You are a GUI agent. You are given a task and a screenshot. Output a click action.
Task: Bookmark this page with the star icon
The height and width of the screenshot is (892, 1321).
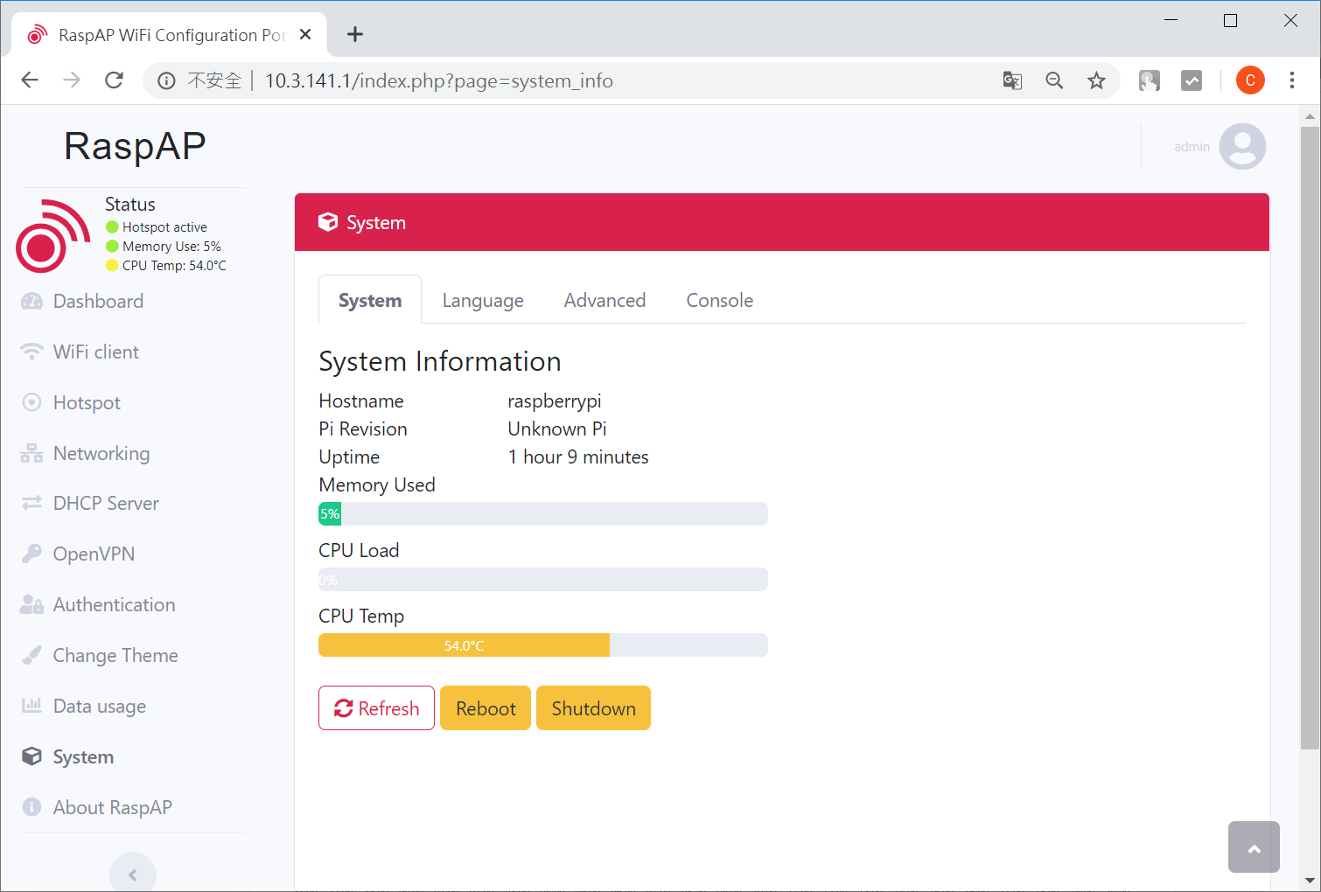pos(1096,80)
